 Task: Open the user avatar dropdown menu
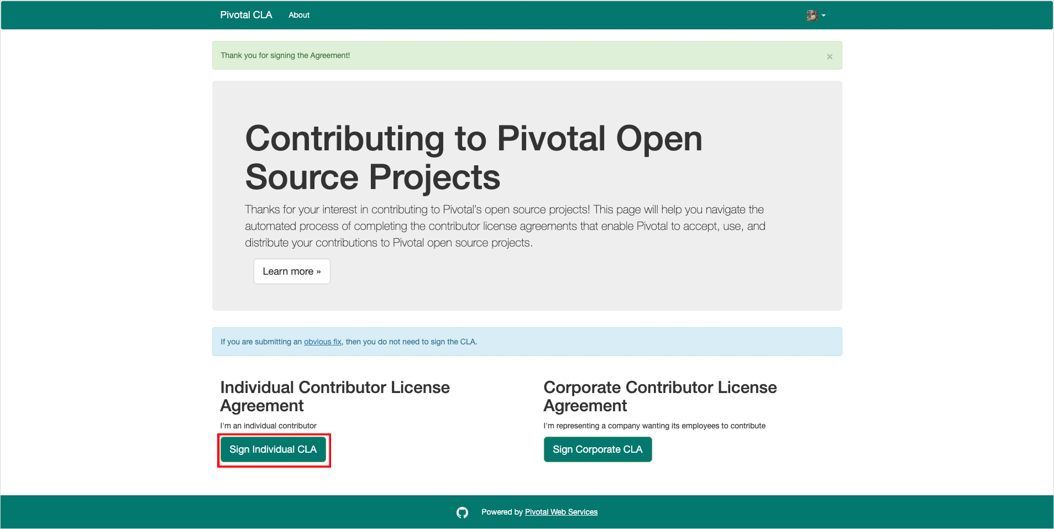click(816, 15)
